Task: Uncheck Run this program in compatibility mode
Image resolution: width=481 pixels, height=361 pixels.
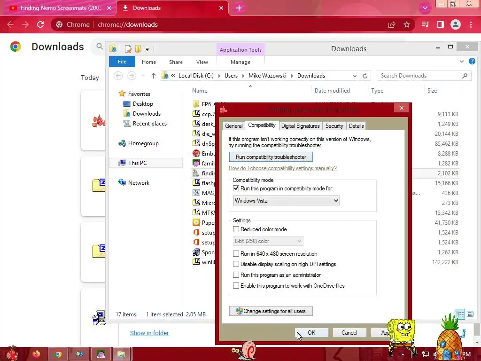Action: click(236, 188)
